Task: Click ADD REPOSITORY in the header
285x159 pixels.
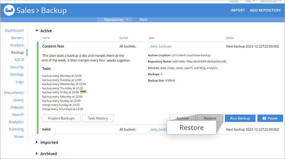Action: point(265,10)
